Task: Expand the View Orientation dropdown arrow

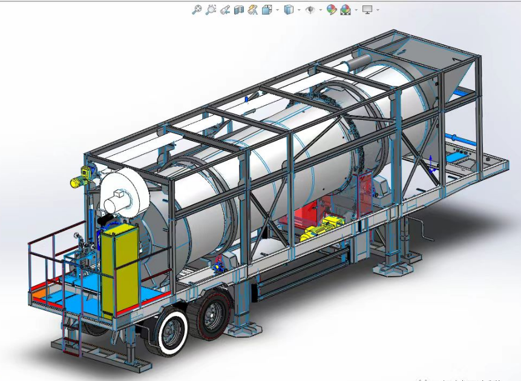Action: point(278,10)
